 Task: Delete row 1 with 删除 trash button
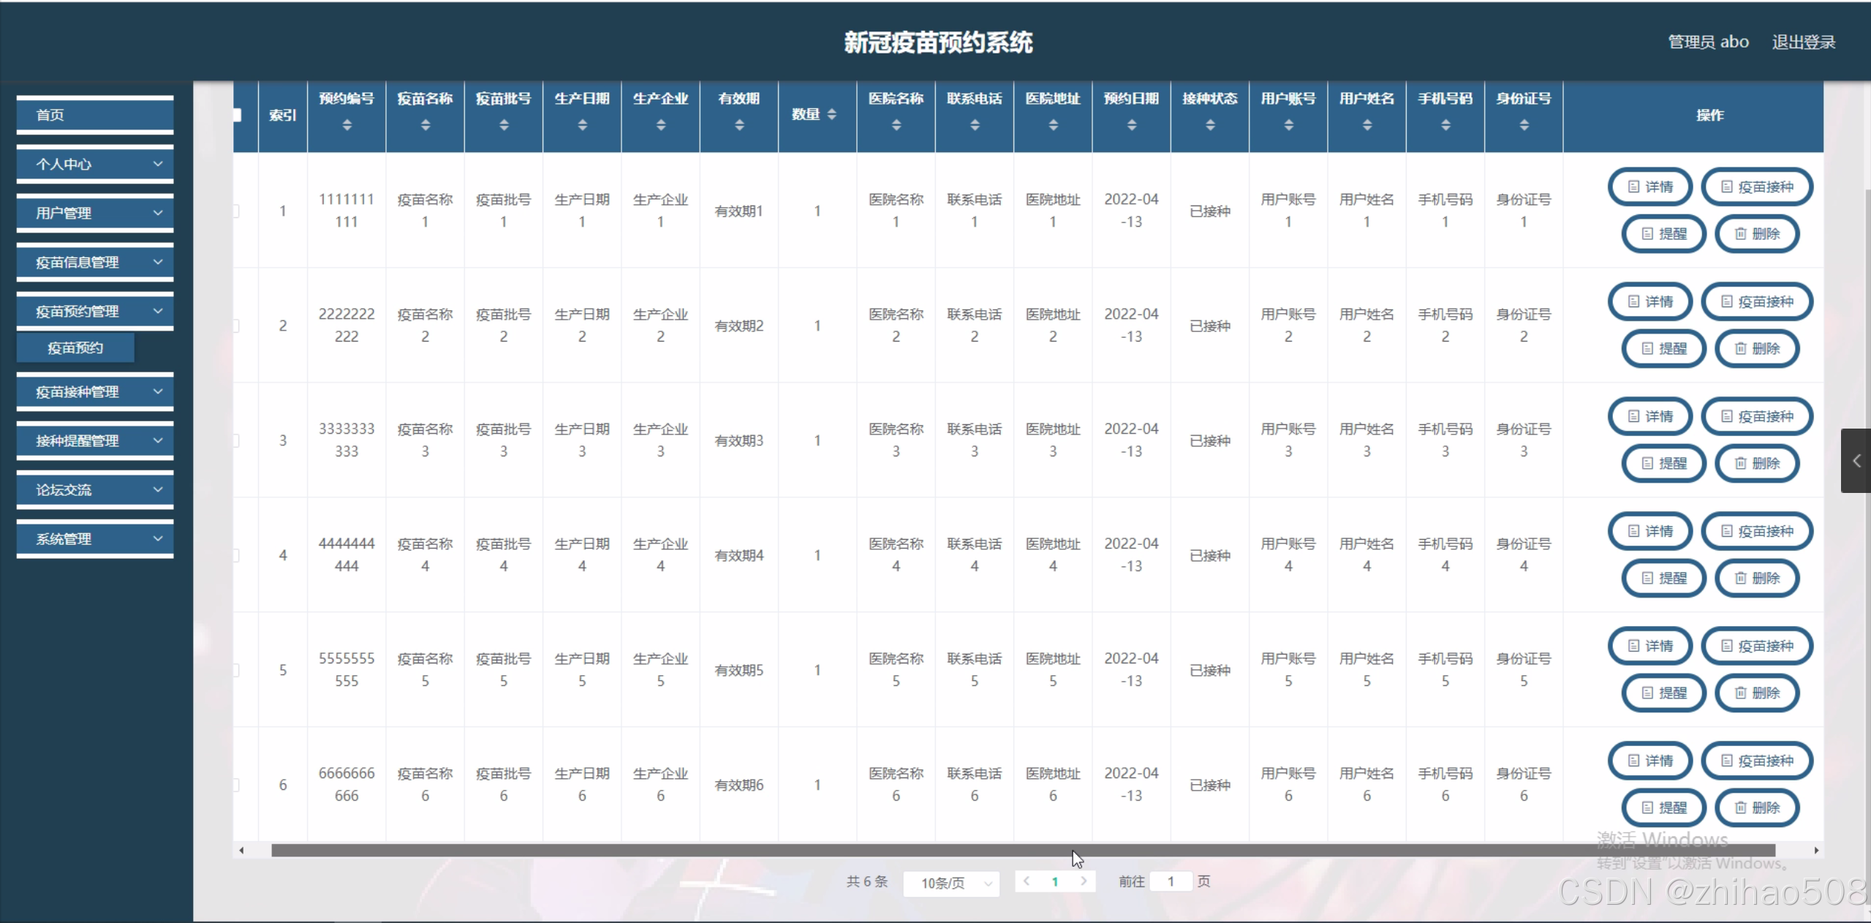pos(1756,234)
